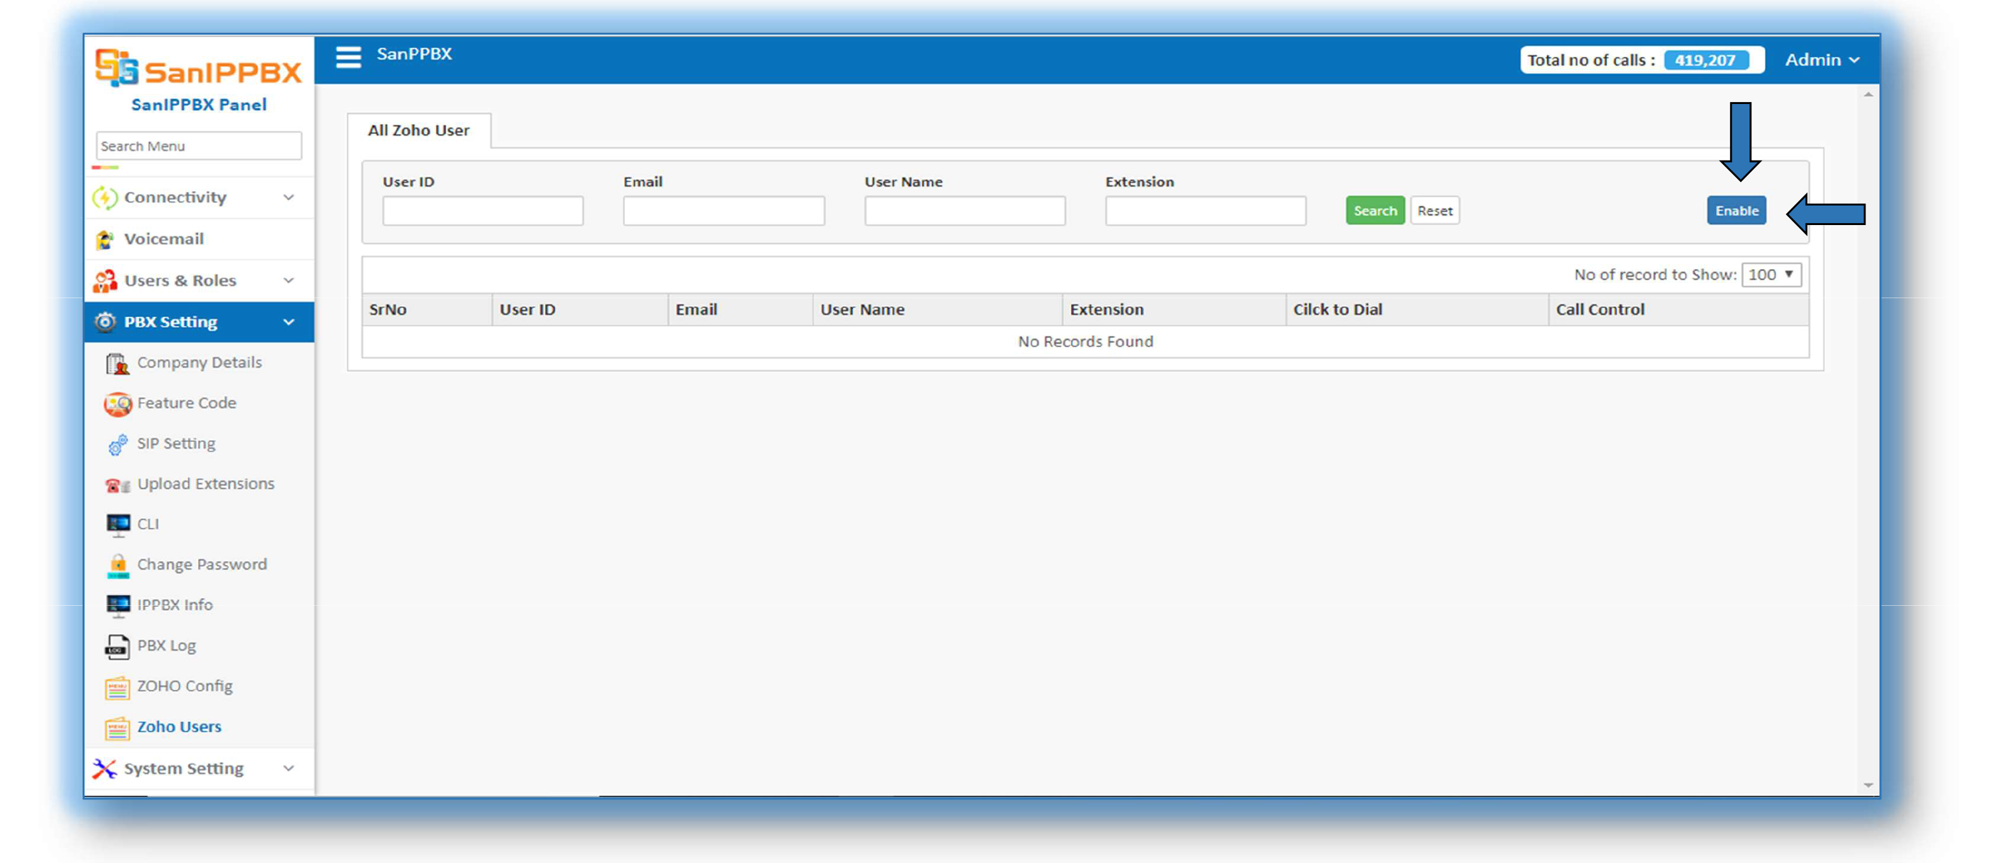Click the Company Details icon
2003x863 pixels.
(x=117, y=363)
